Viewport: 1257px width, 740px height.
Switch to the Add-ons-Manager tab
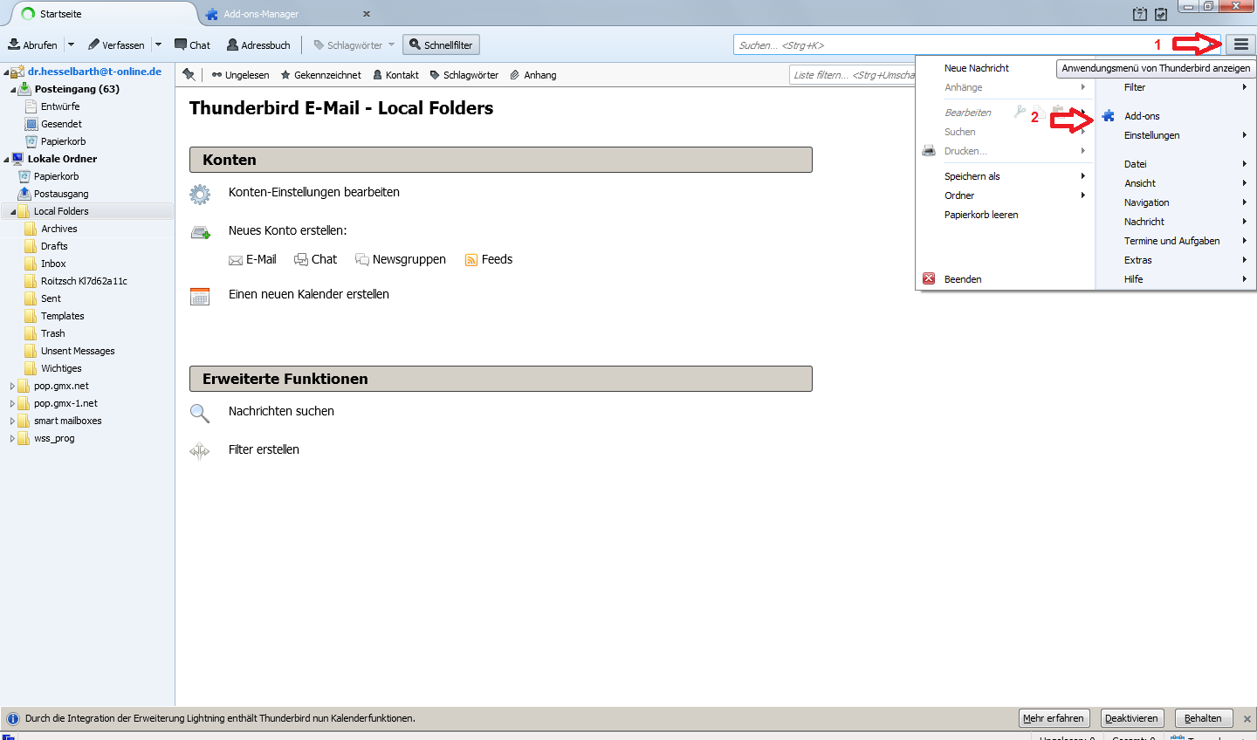[288, 14]
